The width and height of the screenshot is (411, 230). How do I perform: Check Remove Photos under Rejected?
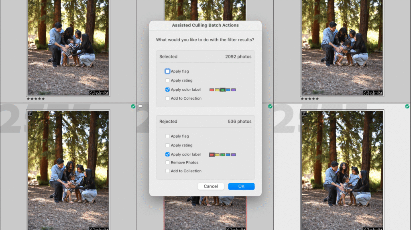pyautogui.click(x=167, y=162)
